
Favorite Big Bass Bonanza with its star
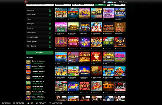[68, 19]
